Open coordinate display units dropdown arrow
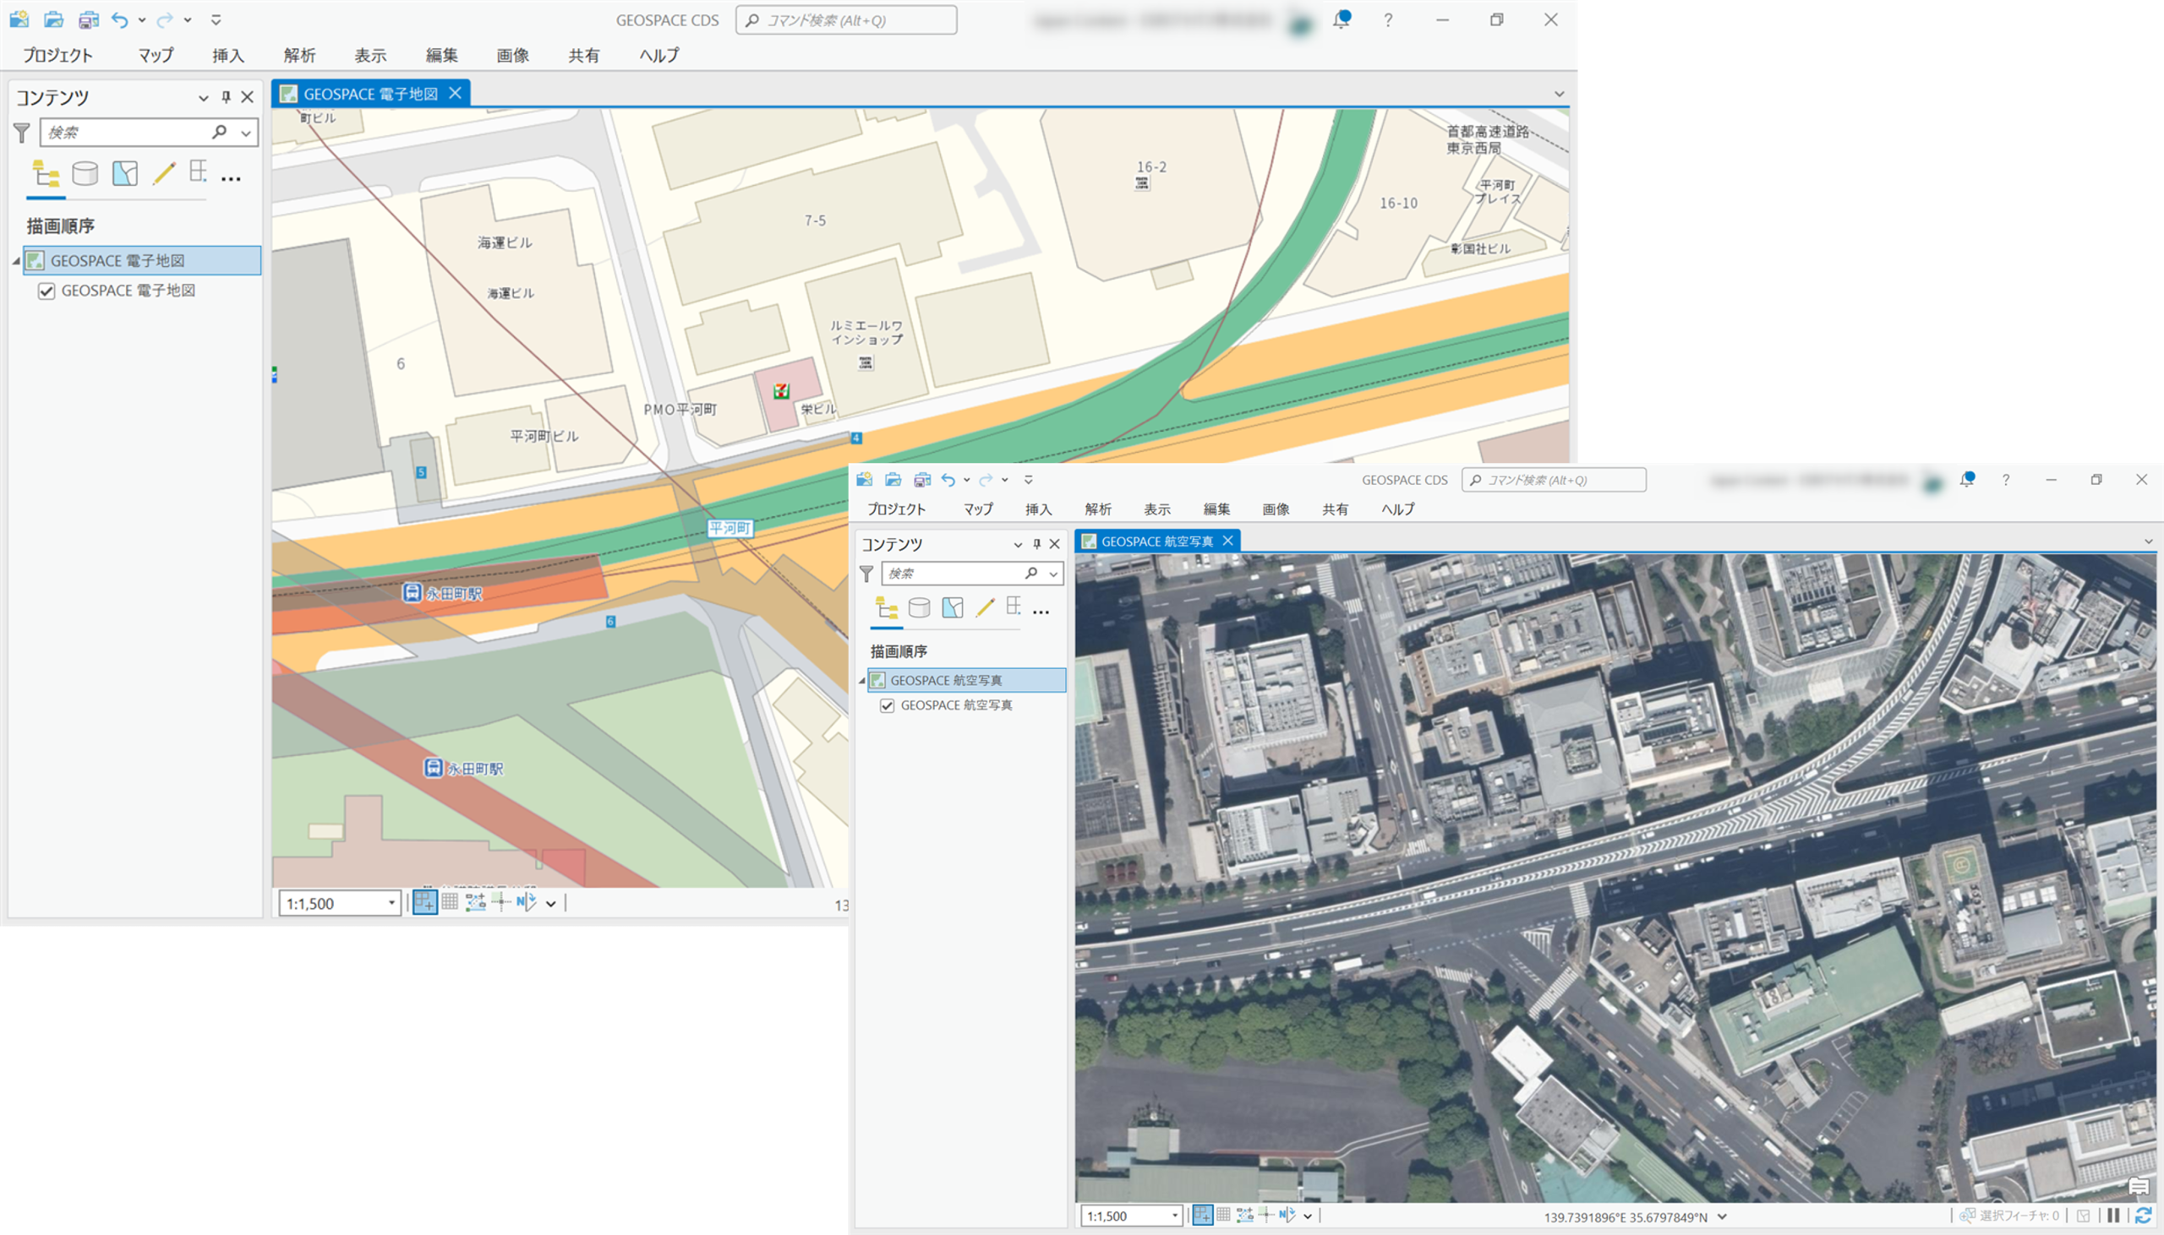The height and width of the screenshot is (1235, 2164). 1722,1216
